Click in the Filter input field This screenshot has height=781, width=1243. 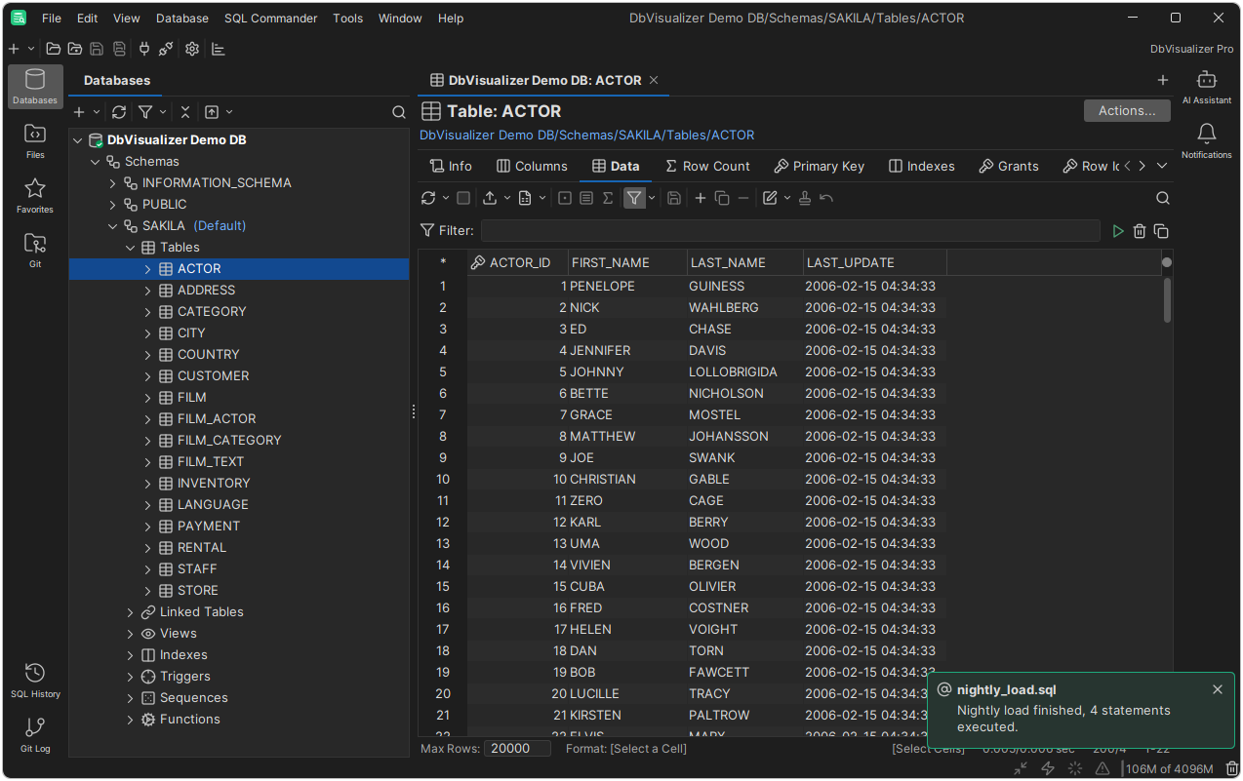click(x=790, y=231)
